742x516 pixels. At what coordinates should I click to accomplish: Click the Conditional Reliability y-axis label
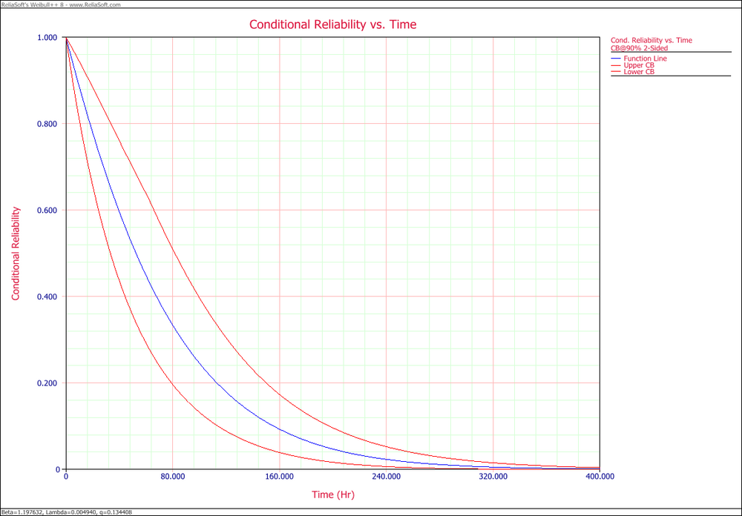[16, 254]
